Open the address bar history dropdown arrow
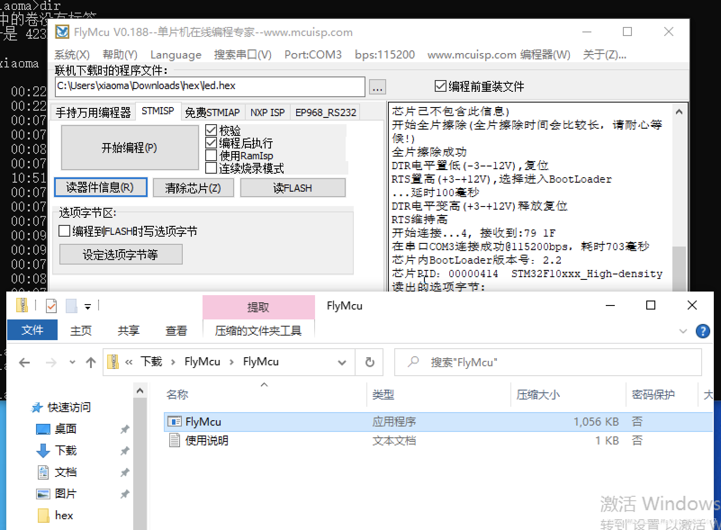721x530 pixels. (342, 362)
